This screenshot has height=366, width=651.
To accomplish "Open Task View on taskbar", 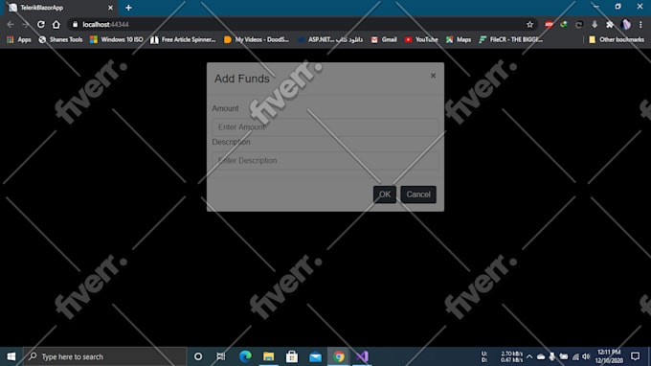I will [x=221, y=356].
